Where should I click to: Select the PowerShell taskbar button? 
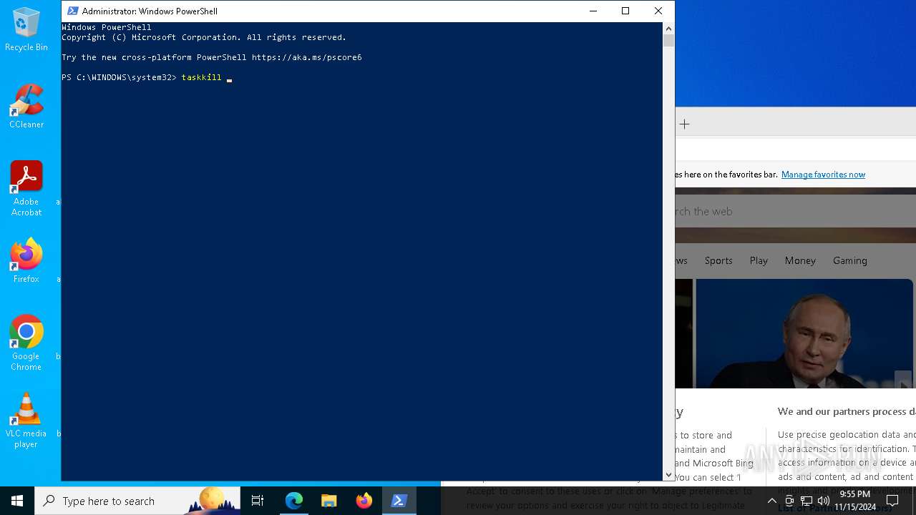pos(399,501)
